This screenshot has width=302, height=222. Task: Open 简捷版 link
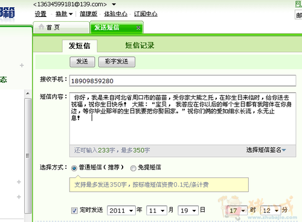point(88,14)
